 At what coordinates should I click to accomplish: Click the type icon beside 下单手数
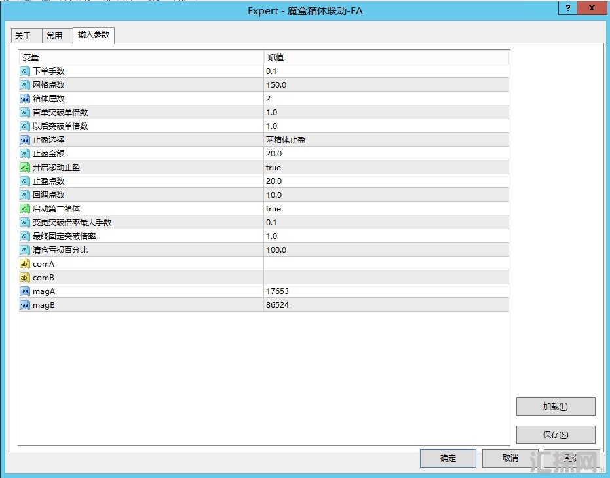24,71
